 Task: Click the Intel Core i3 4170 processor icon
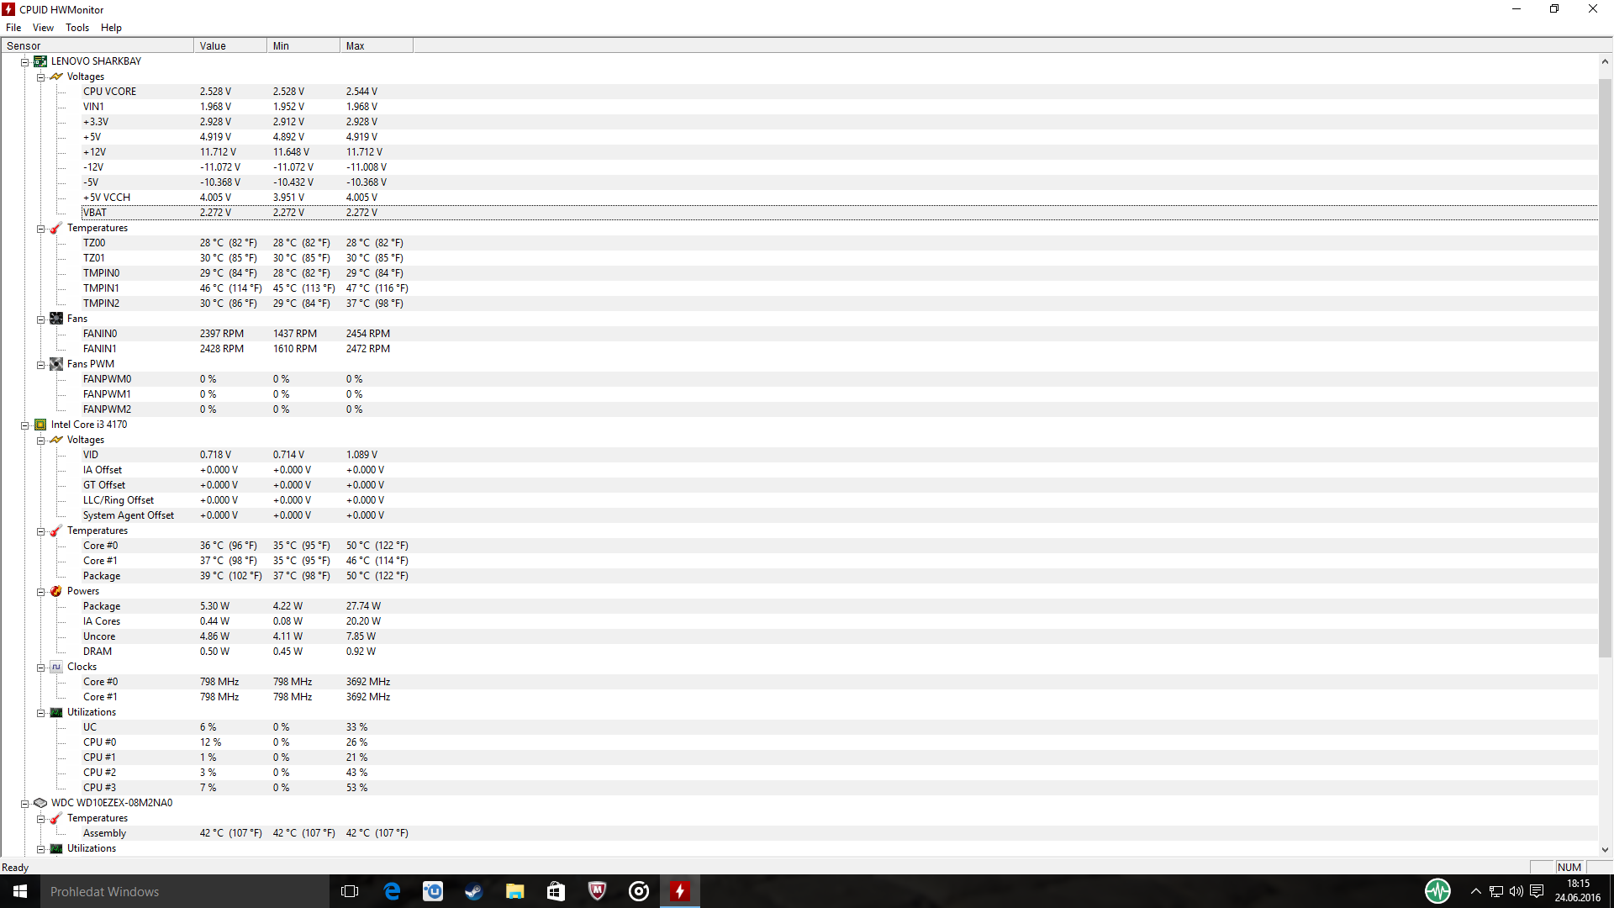pyautogui.click(x=40, y=425)
